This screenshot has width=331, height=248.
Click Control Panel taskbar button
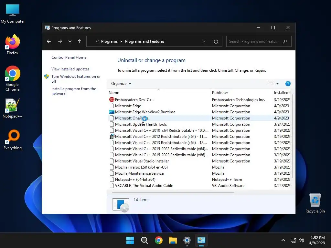[x=201, y=240]
